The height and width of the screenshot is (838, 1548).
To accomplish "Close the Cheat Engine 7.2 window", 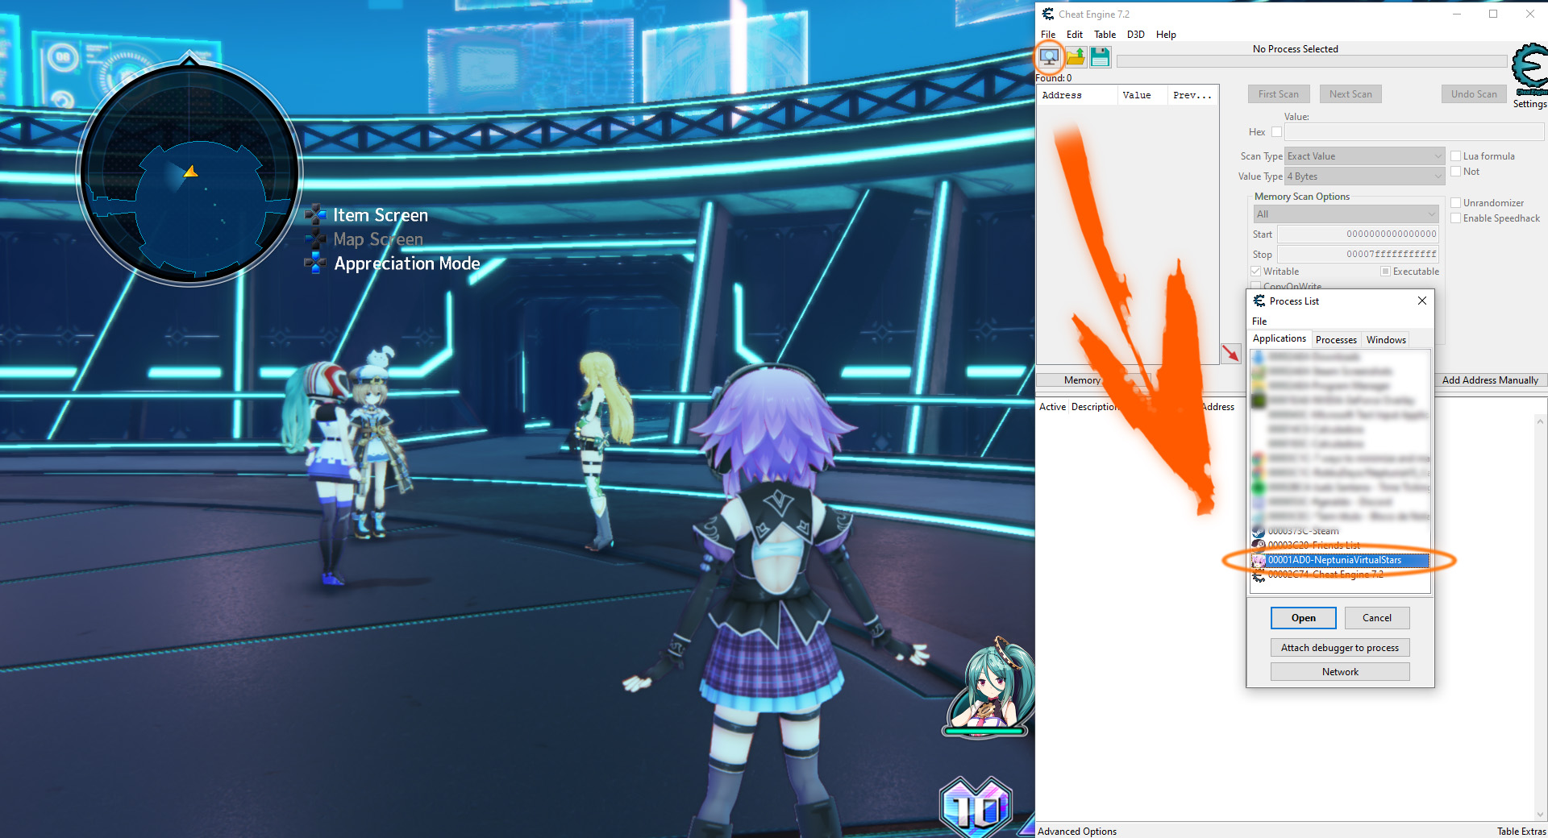I will 1529,14.
